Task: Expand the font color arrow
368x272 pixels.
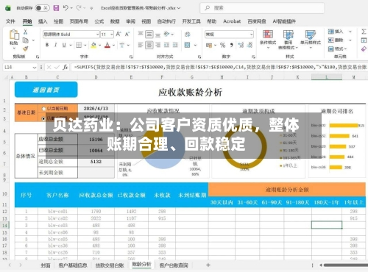Action: pos(113,45)
